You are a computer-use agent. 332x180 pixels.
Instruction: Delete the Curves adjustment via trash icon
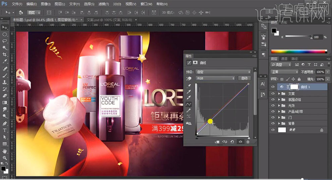coord(248,142)
